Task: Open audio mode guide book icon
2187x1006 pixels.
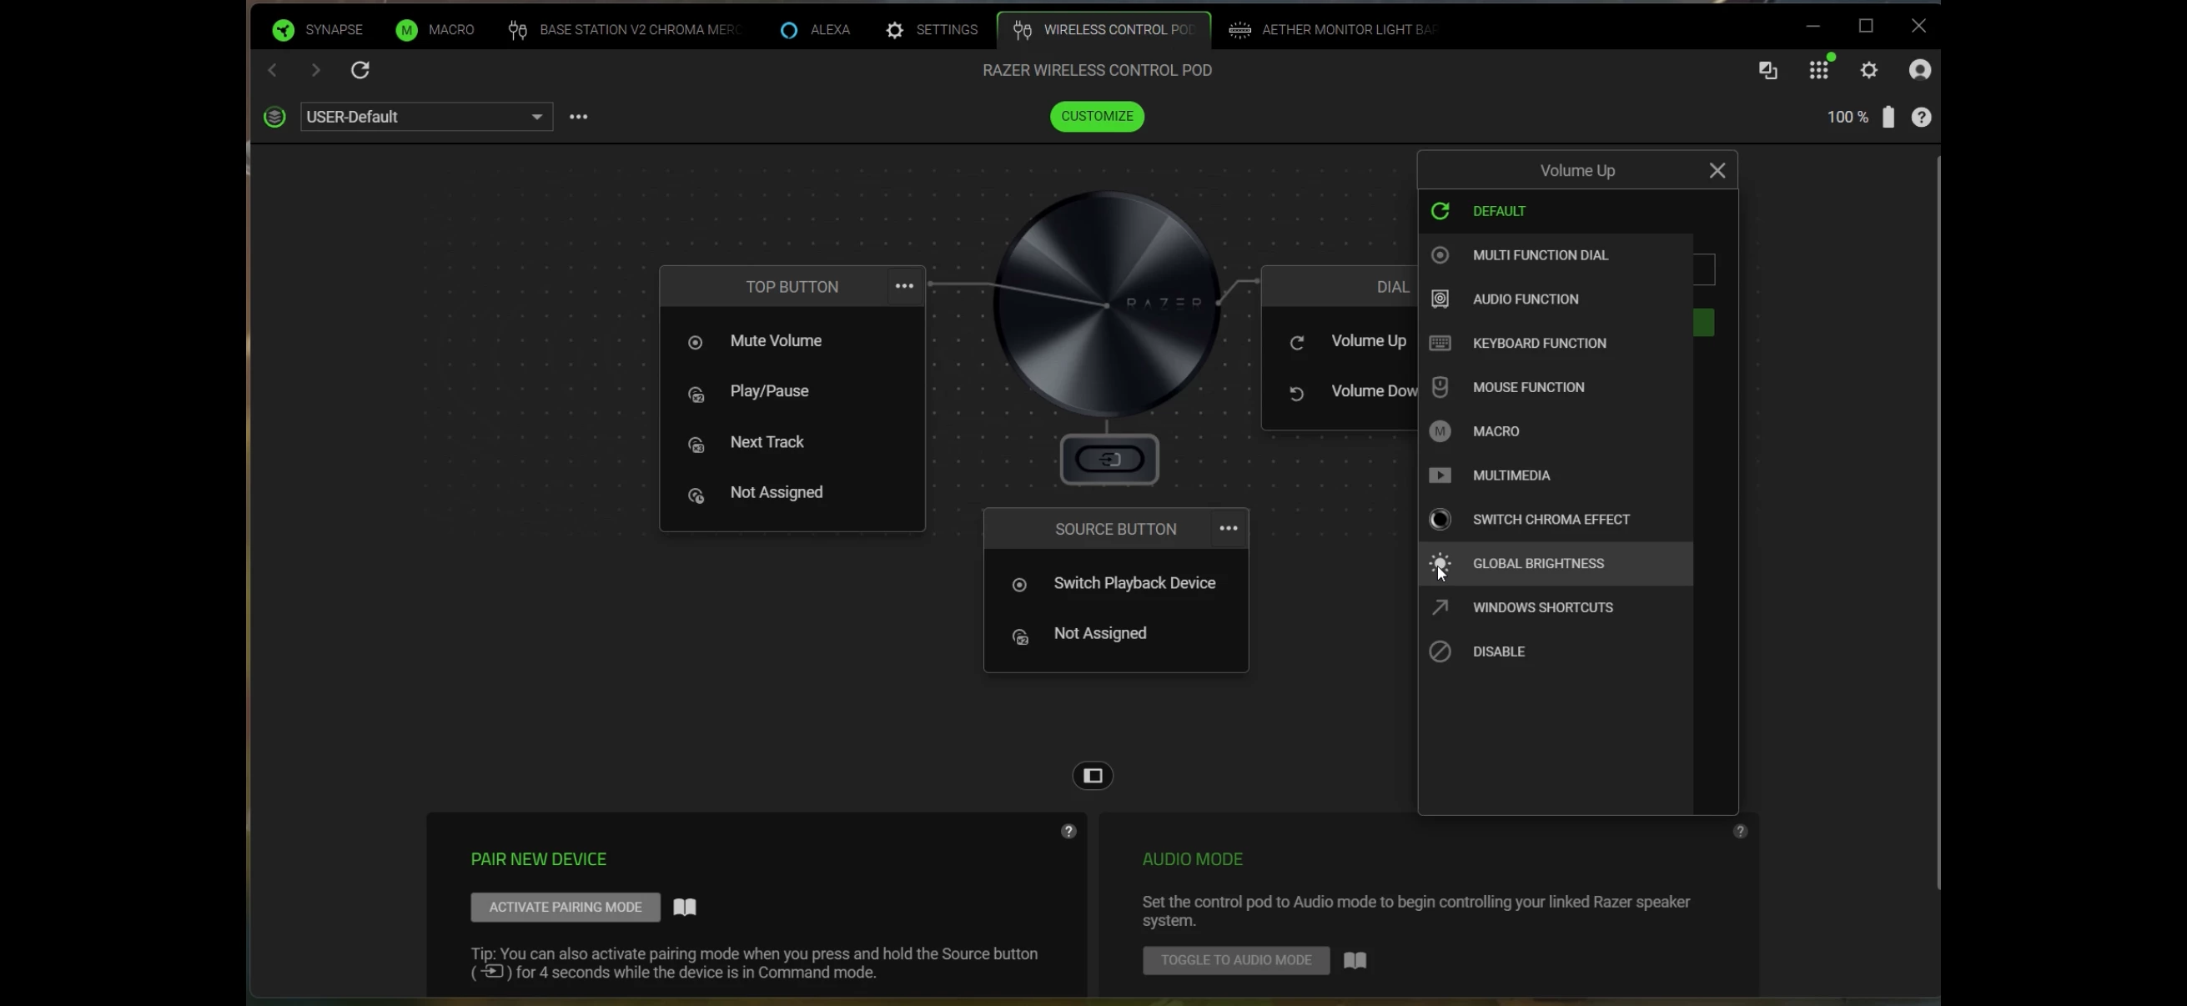Action: [x=1355, y=960]
